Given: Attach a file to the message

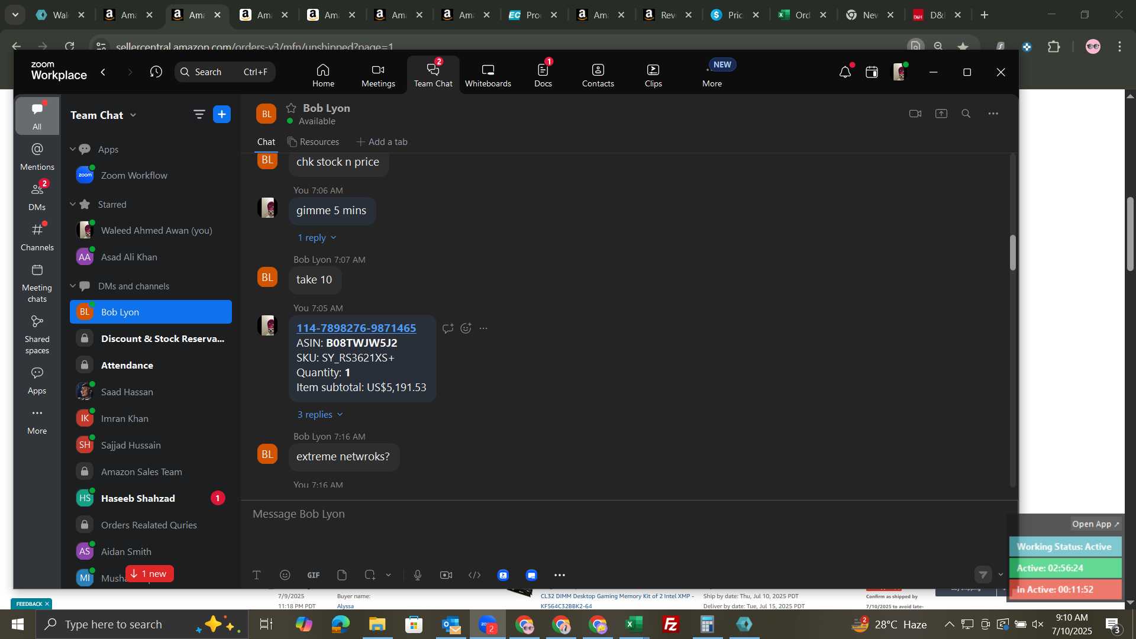Looking at the screenshot, I should tap(342, 575).
